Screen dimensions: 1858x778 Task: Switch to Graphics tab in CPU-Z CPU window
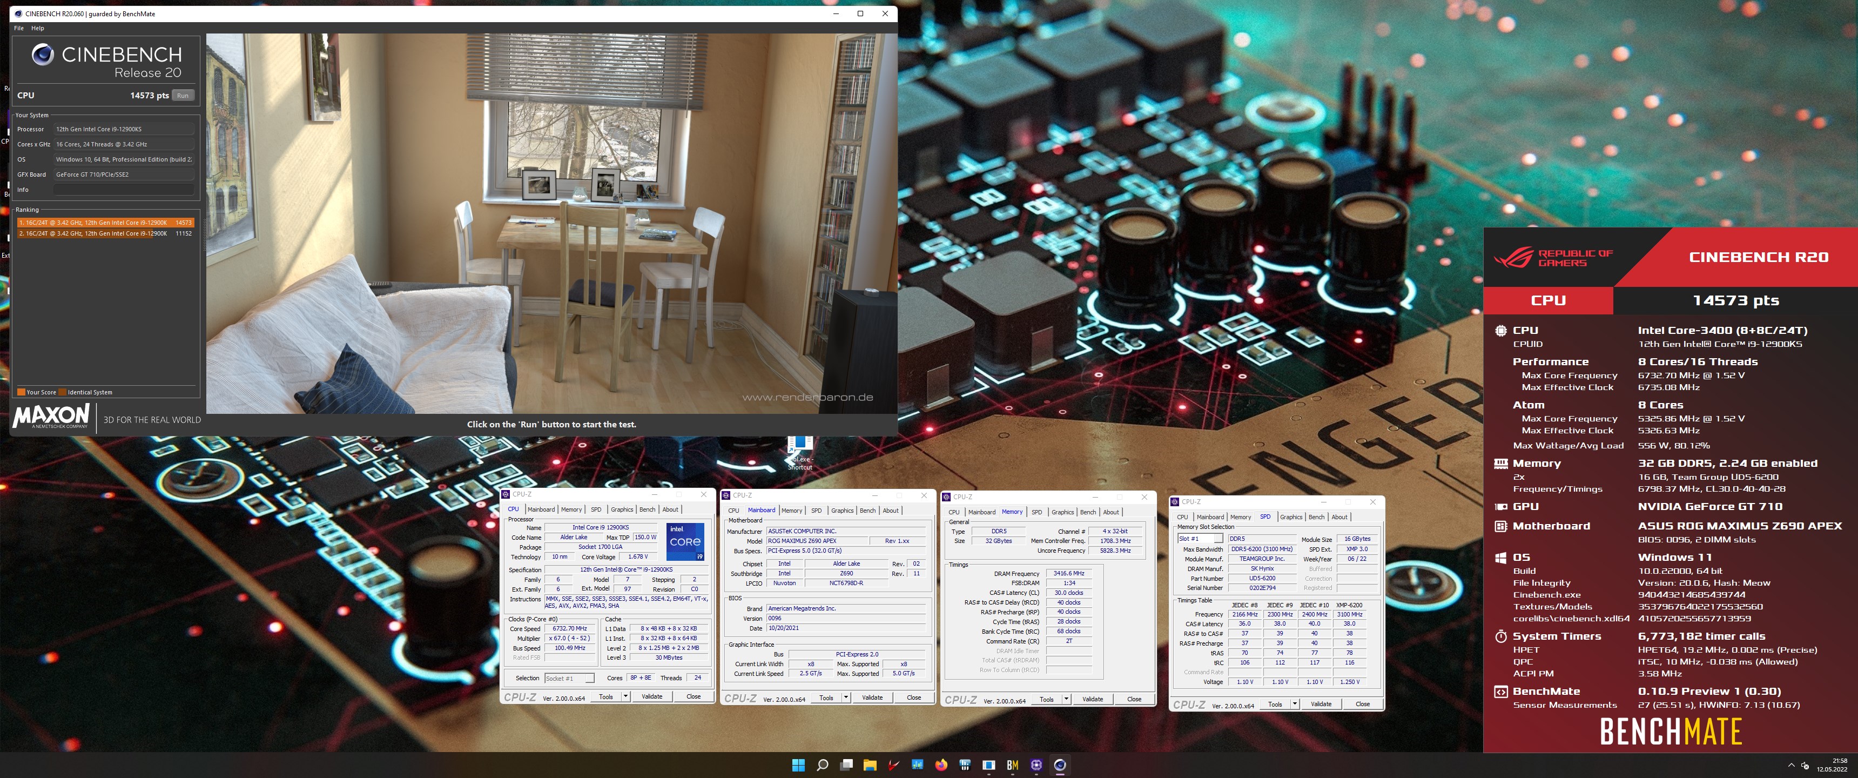(x=622, y=509)
